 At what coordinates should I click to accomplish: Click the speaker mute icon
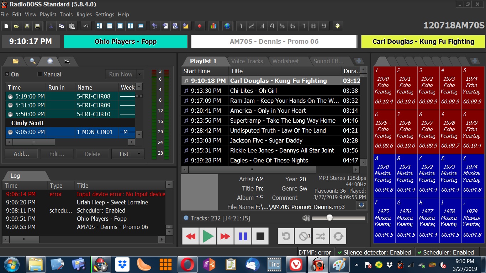tap(306, 218)
